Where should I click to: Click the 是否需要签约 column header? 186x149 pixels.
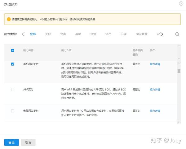[138, 52]
